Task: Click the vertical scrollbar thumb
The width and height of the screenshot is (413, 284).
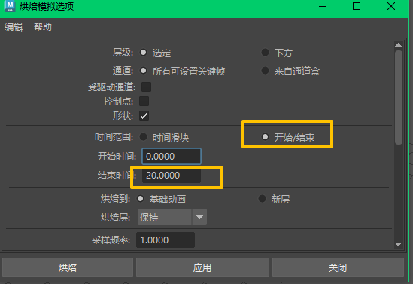Action: point(399,98)
